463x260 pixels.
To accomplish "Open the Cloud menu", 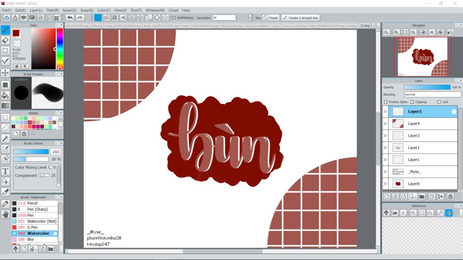I will 173,10.
